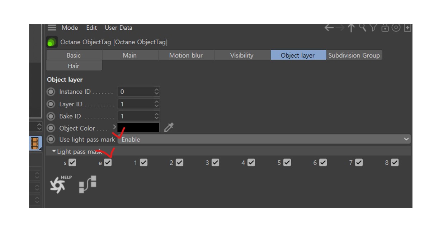The image size is (448, 243).
Task: Open the User Data menu
Action: 118,28
